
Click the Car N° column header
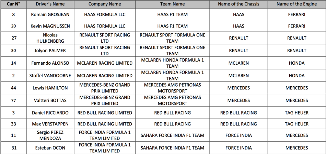(13, 4)
